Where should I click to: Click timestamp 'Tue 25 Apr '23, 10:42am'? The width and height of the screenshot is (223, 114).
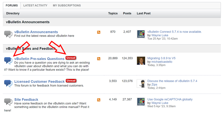(162, 39)
